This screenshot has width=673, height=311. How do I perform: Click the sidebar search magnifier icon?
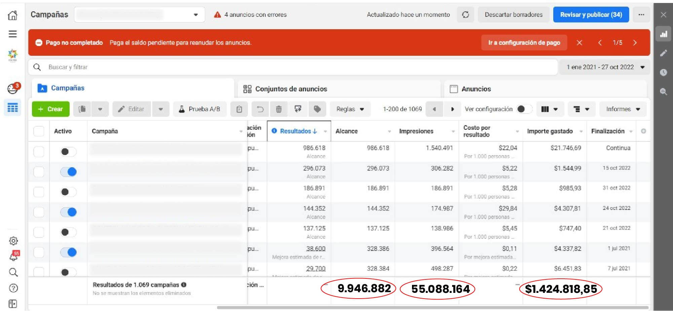coord(13,272)
